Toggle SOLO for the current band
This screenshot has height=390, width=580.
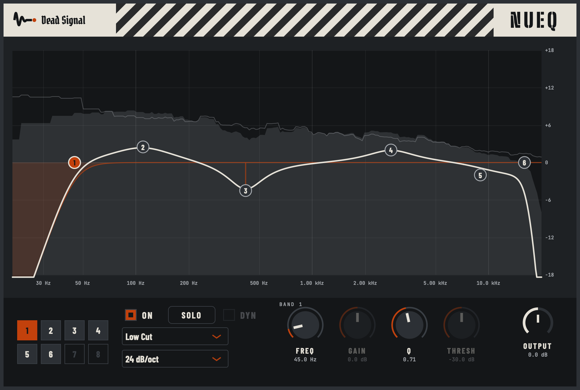click(x=192, y=315)
